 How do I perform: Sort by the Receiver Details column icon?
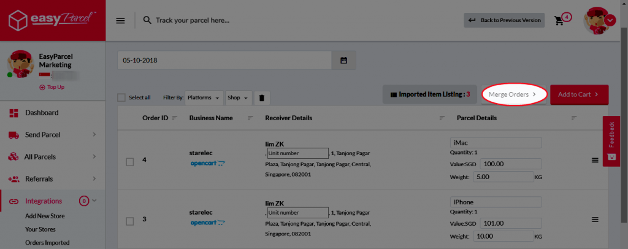pos(442,118)
